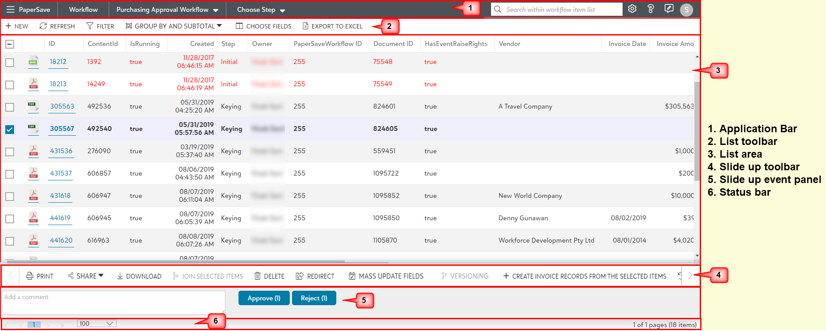
Task: Open the PaperSave hamburger menu
Action: click(x=10, y=10)
